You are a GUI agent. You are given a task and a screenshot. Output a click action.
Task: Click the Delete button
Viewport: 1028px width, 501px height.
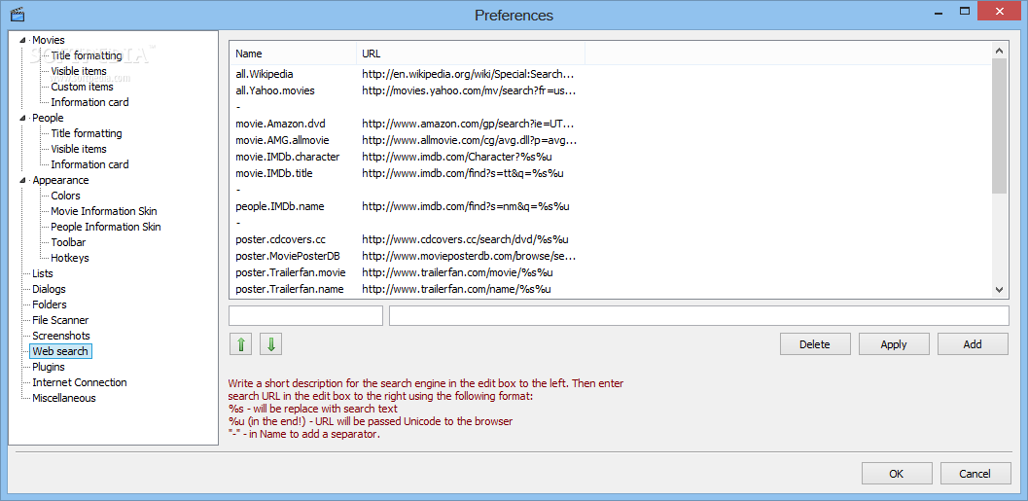[815, 344]
